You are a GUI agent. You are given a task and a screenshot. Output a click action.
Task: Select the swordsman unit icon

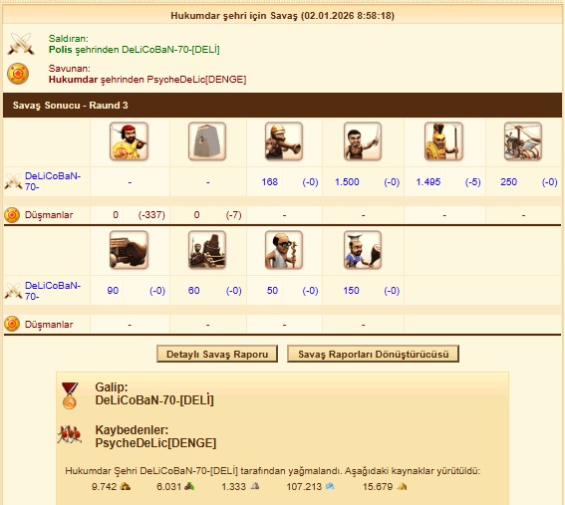tap(363, 141)
